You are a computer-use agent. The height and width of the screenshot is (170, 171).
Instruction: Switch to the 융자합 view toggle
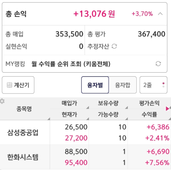pos(122,85)
